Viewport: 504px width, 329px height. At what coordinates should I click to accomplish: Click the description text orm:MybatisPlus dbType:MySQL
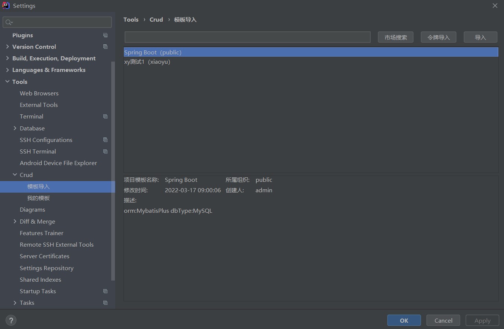(x=168, y=211)
